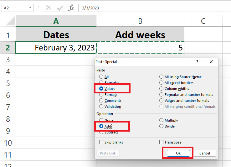Close the Paste Special dialog
Viewport: 231px width, 167px height.
pyautogui.click(x=211, y=62)
